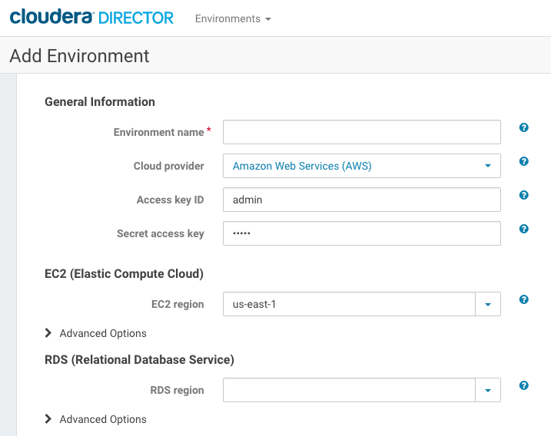Click the Access key ID field
Screen dimensions: 551x436
[x=362, y=200]
